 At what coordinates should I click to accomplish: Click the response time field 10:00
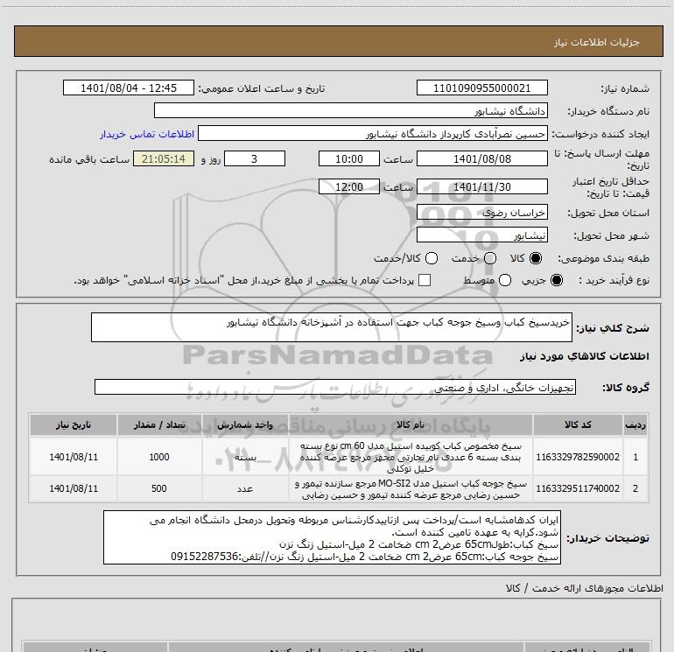[349, 158]
